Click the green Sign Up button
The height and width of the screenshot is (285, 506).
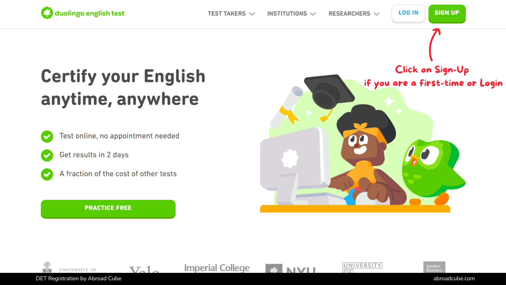tap(447, 14)
